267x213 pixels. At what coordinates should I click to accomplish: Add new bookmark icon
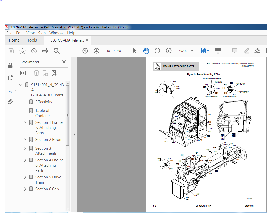[x=45, y=73]
